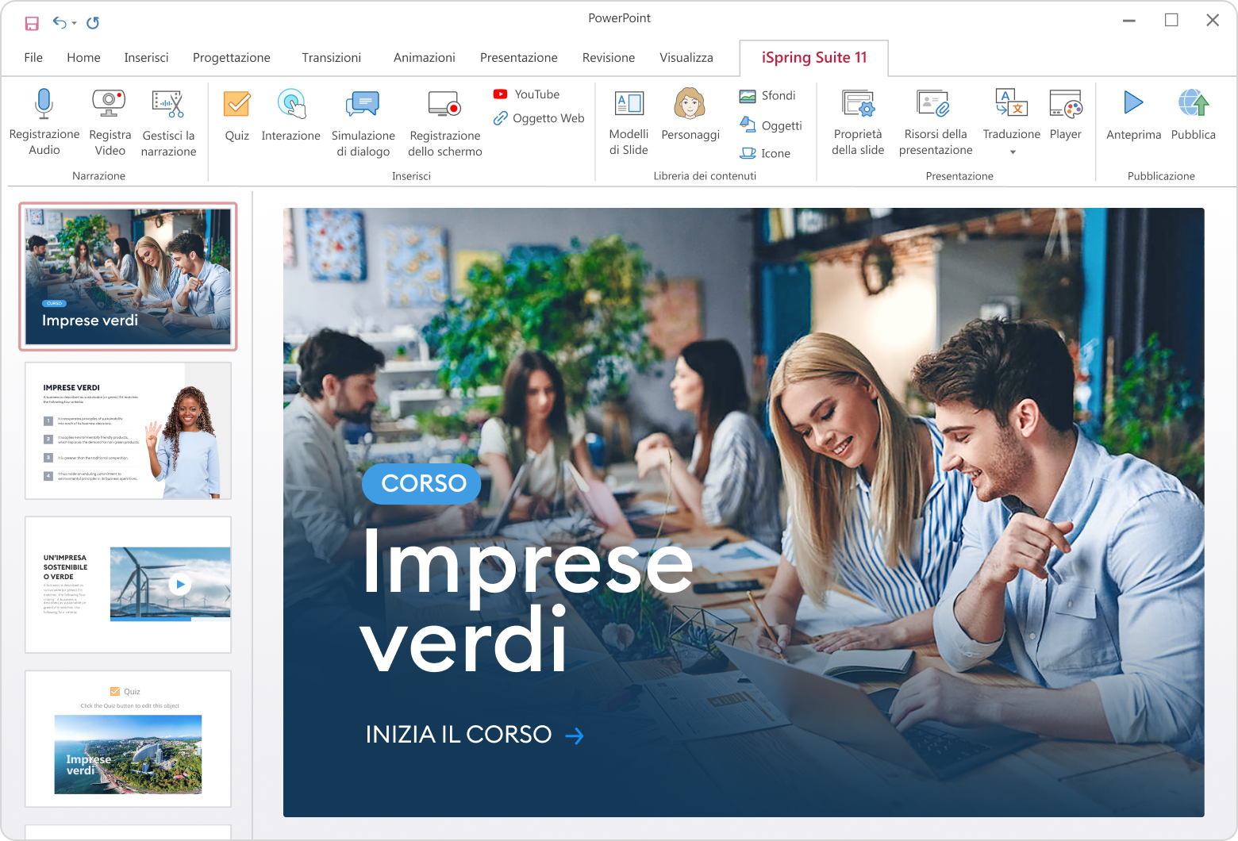
Task: Switch to the Animazioni ribbon tab
Action: point(425,57)
